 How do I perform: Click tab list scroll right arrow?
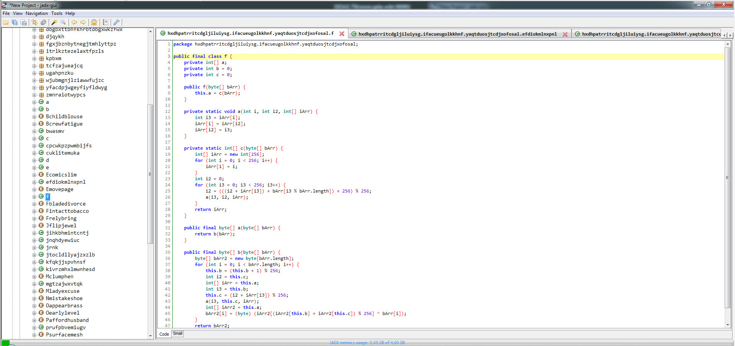[730, 35]
